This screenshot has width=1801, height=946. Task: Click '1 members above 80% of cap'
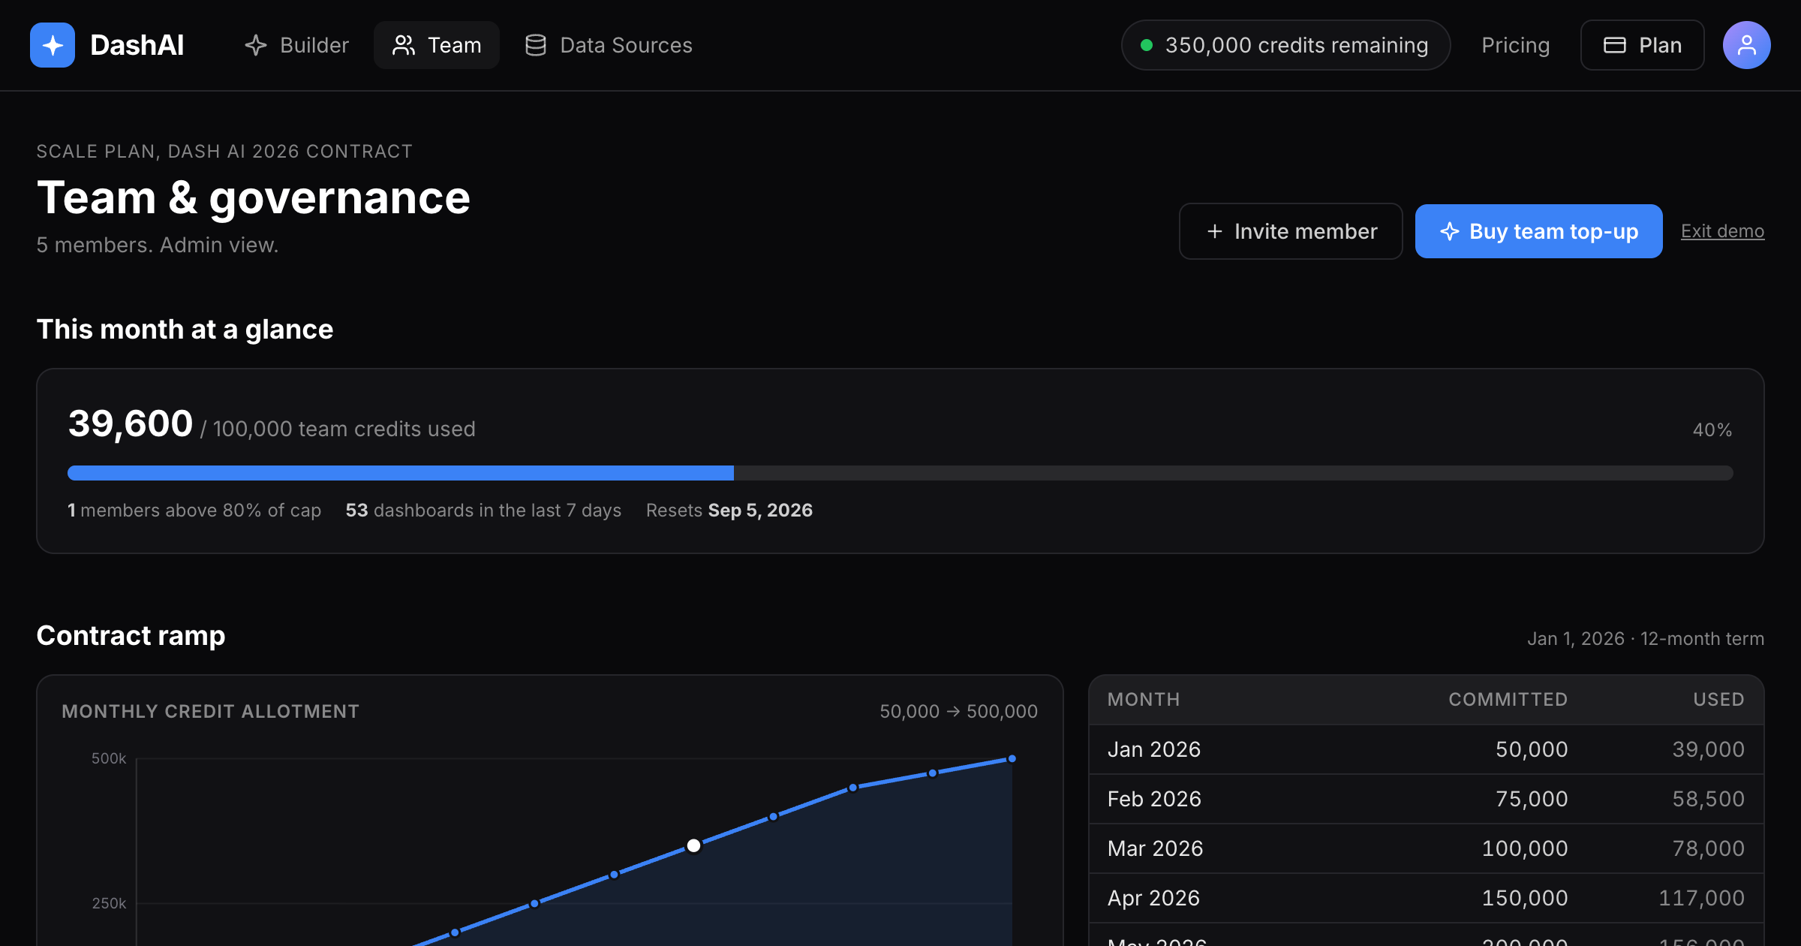tap(194, 511)
